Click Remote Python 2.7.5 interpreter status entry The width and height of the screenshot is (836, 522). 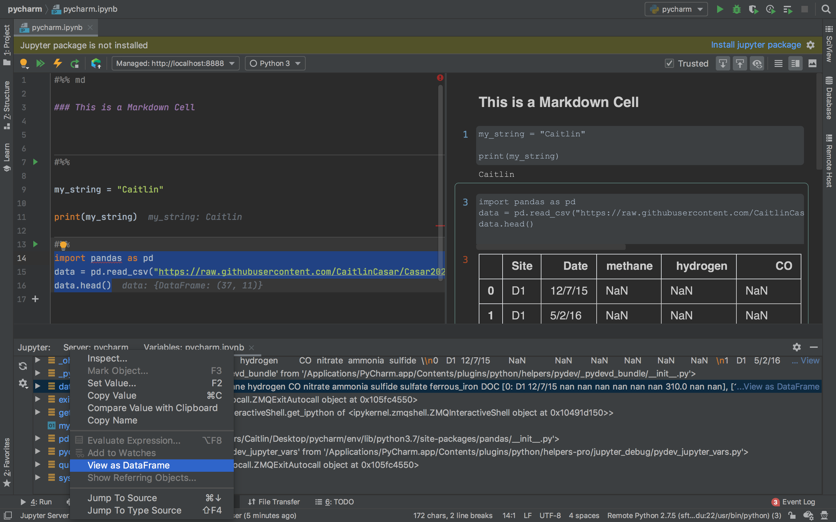694,515
